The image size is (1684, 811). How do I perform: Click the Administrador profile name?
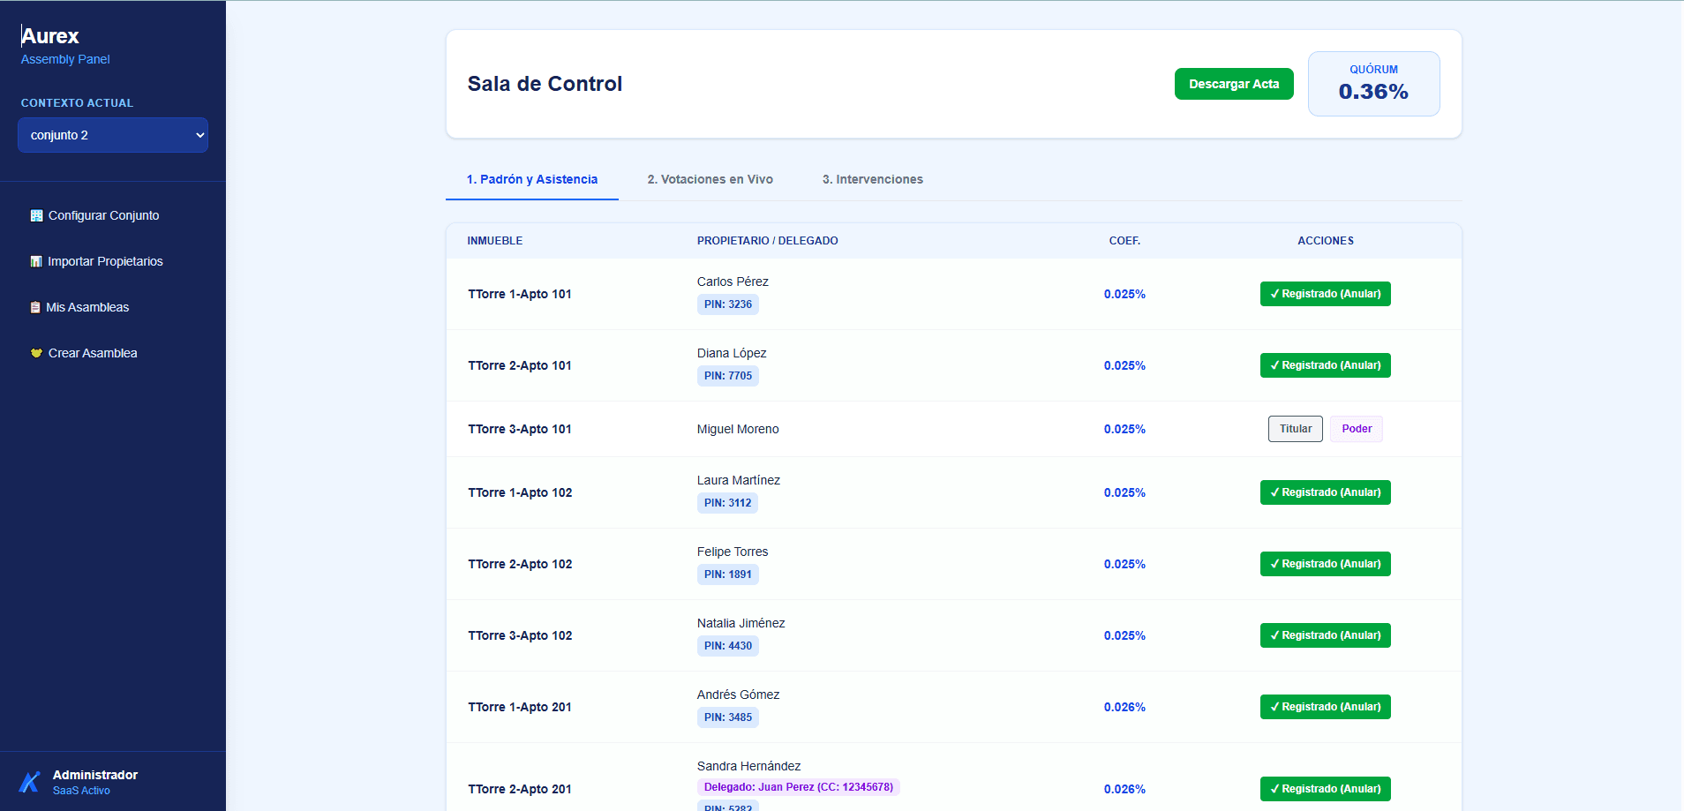coord(95,775)
